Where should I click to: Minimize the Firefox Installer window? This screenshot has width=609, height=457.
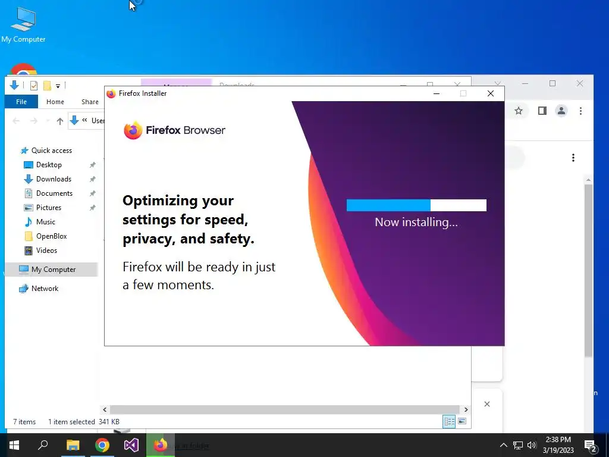[437, 93]
